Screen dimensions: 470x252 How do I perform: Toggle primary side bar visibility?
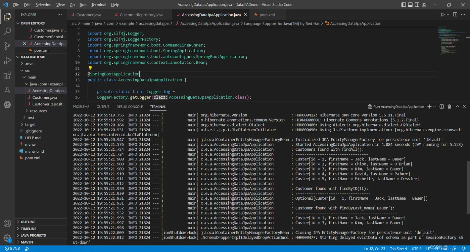(x=404, y=5)
